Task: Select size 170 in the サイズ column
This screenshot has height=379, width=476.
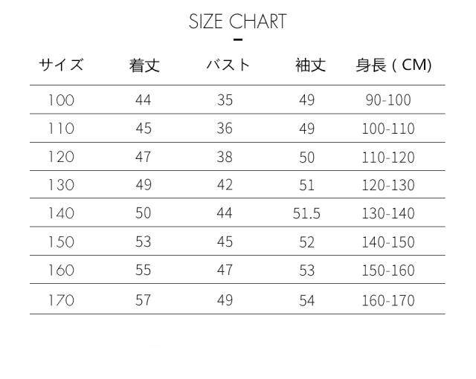Action: [x=61, y=301]
